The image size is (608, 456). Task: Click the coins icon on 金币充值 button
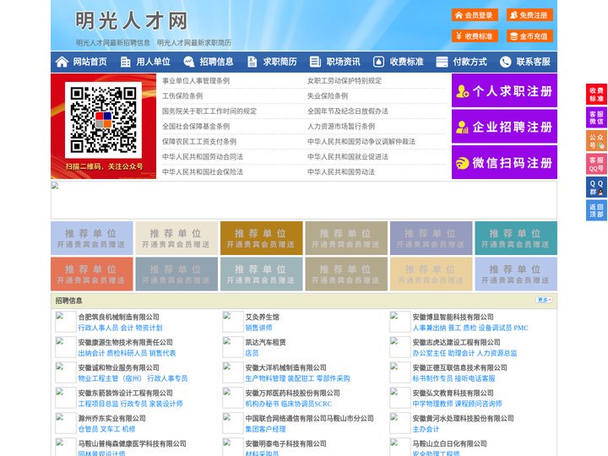[513, 36]
